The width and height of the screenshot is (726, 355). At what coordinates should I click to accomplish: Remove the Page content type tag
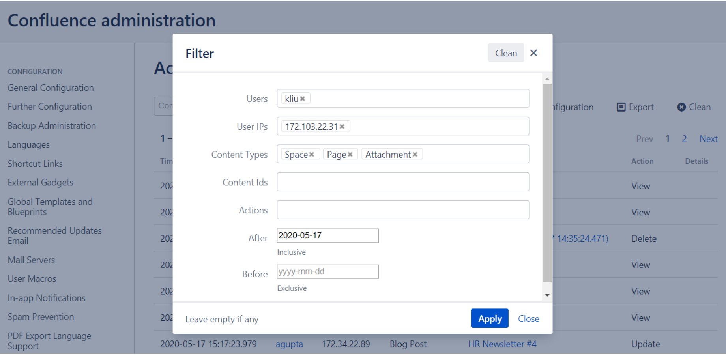coord(350,155)
